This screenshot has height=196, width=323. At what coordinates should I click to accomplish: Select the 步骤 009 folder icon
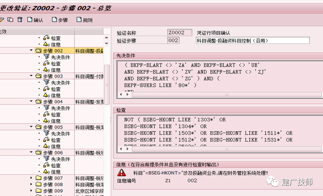pos(38,191)
